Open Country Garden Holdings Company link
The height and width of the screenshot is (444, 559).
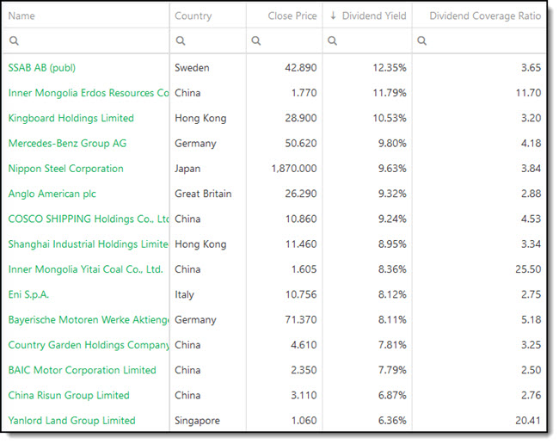tap(89, 345)
